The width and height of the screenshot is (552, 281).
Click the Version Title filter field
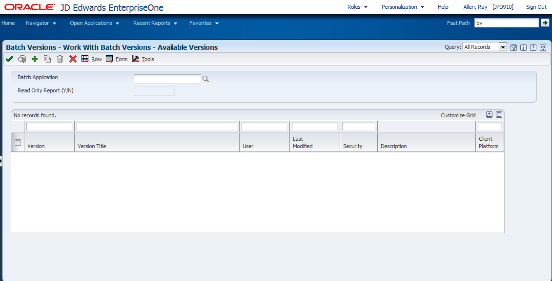click(x=157, y=126)
